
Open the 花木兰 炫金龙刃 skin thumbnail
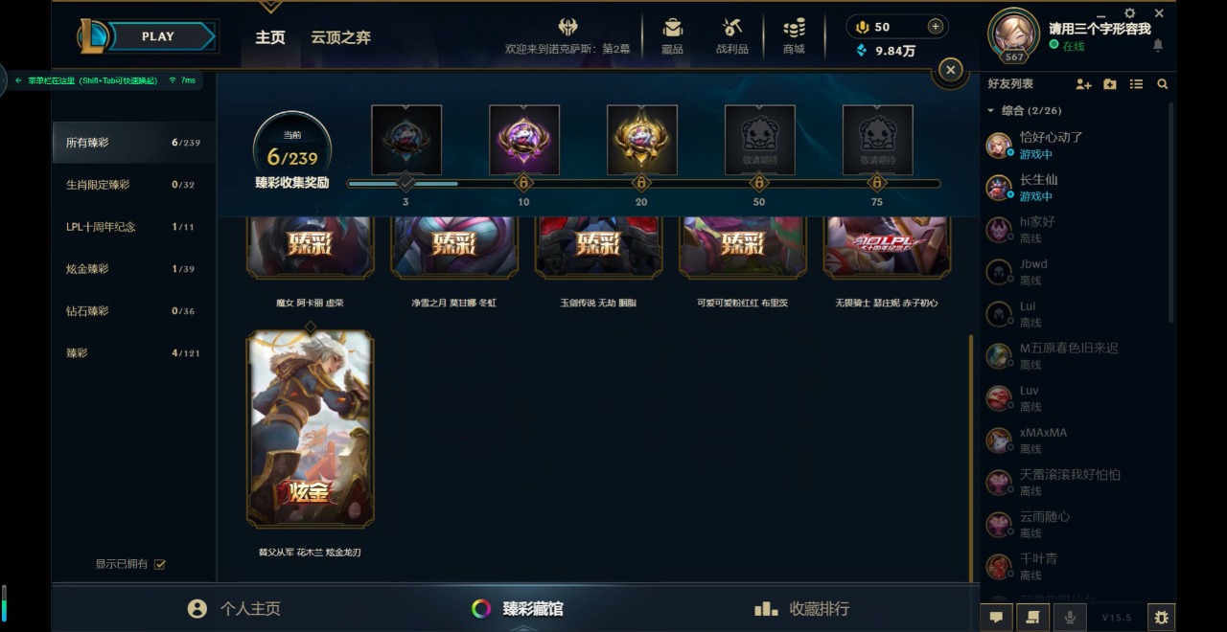tap(311, 429)
